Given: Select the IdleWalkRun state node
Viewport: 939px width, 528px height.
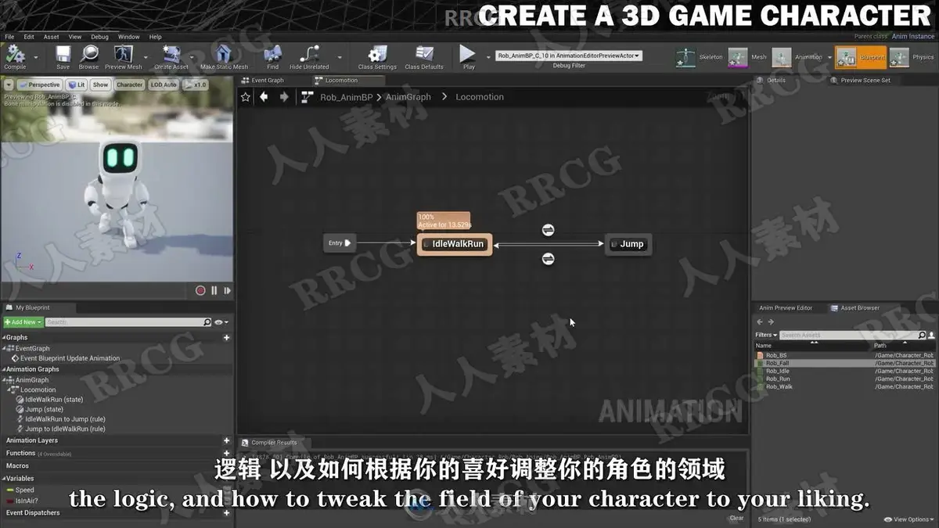Looking at the screenshot, I should coord(455,244).
